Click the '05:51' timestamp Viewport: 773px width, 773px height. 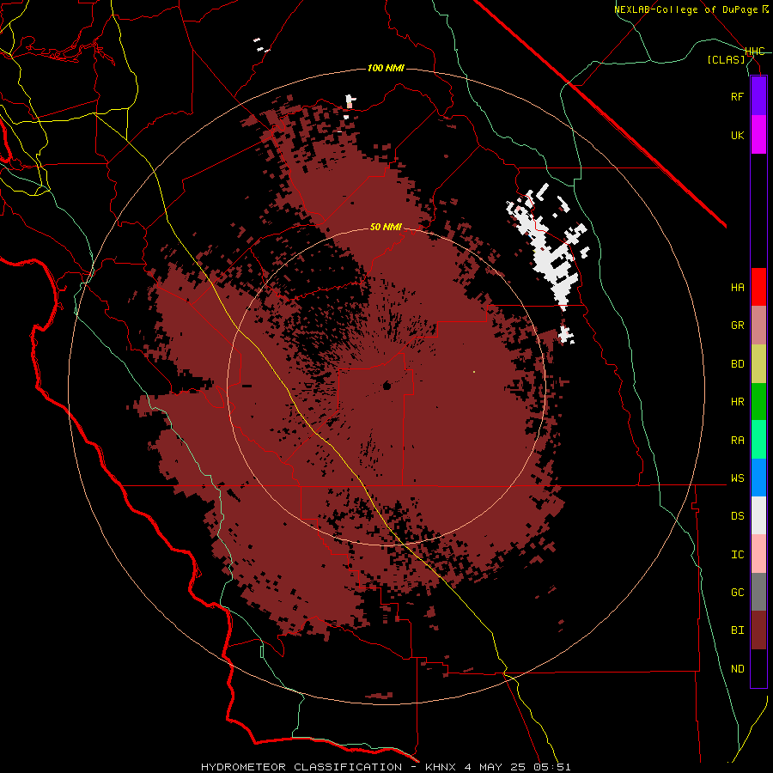pos(551,767)
